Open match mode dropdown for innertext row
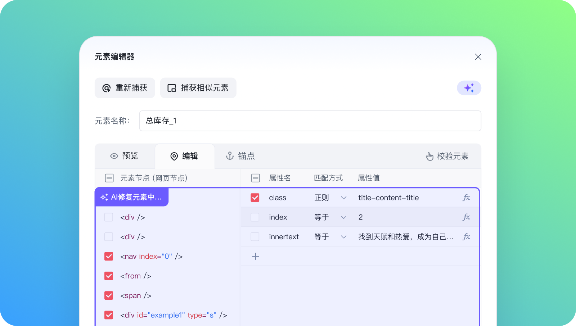The height and width of the screenshot is (326, 576). [343, 236]
